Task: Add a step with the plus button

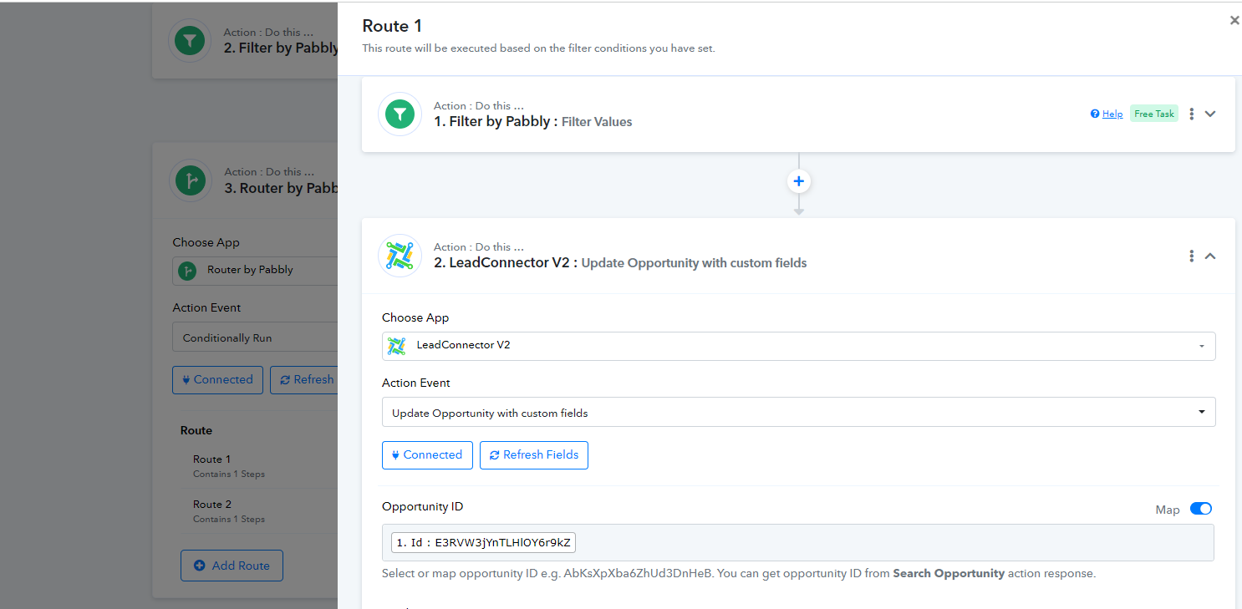Action: point(799,181)
